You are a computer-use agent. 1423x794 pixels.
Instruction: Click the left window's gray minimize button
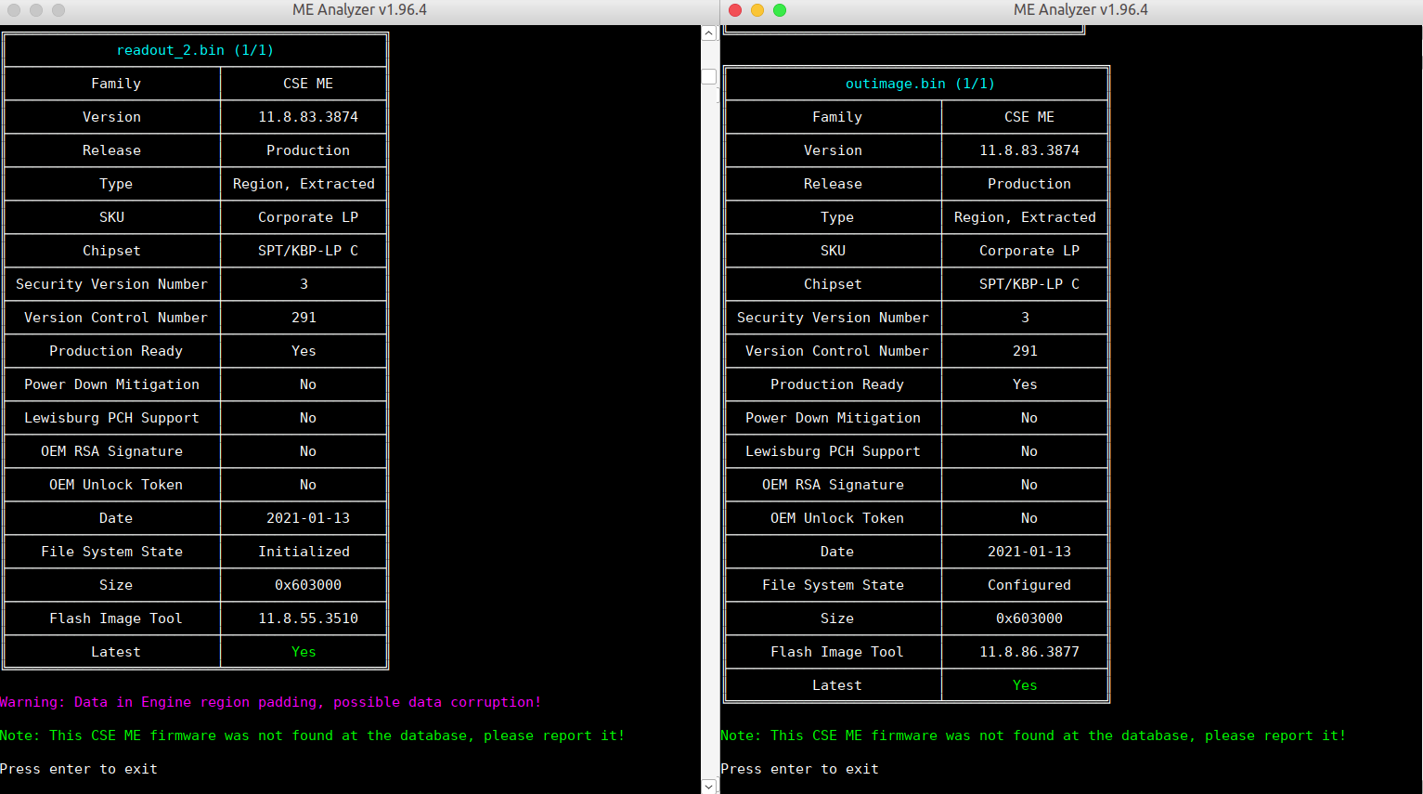tap(36, 10)
